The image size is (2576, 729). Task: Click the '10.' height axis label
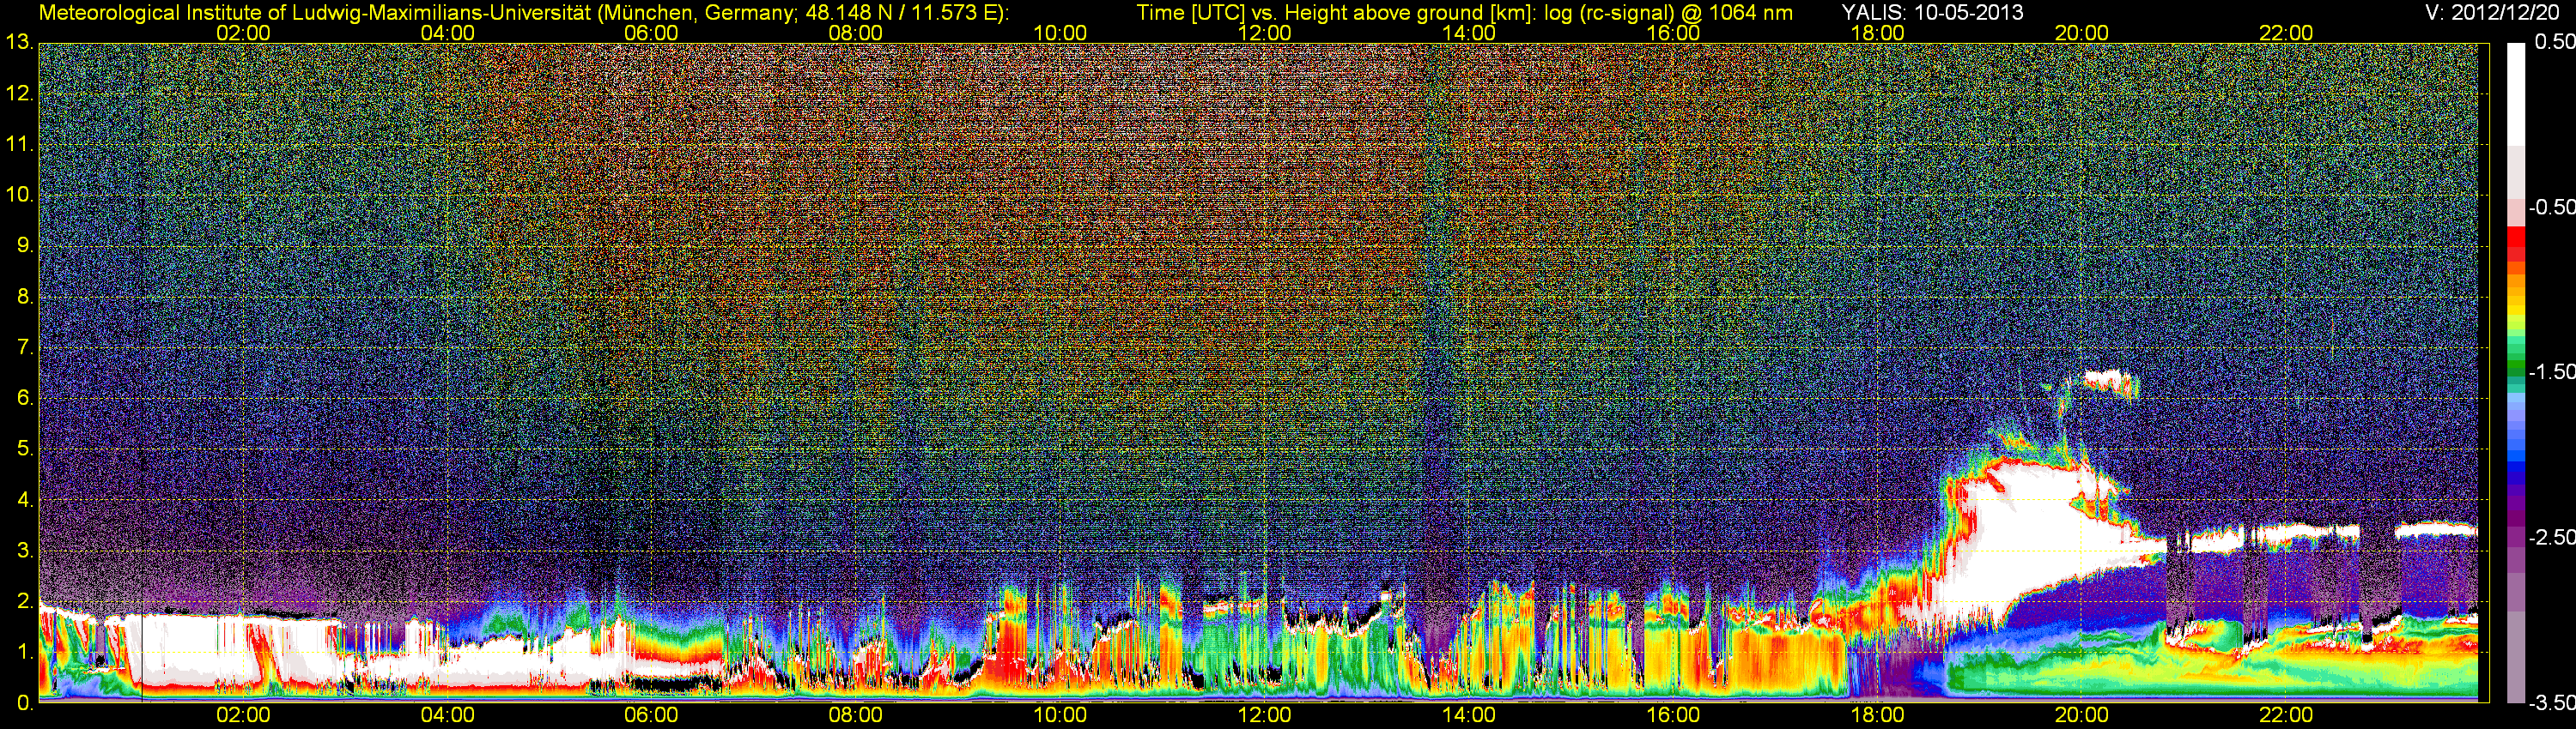click(19, 195)
